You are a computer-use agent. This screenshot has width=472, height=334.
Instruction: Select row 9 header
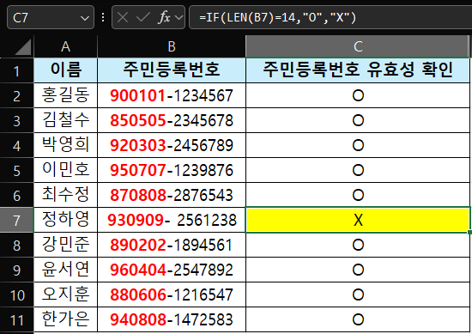tap(16, 270)
